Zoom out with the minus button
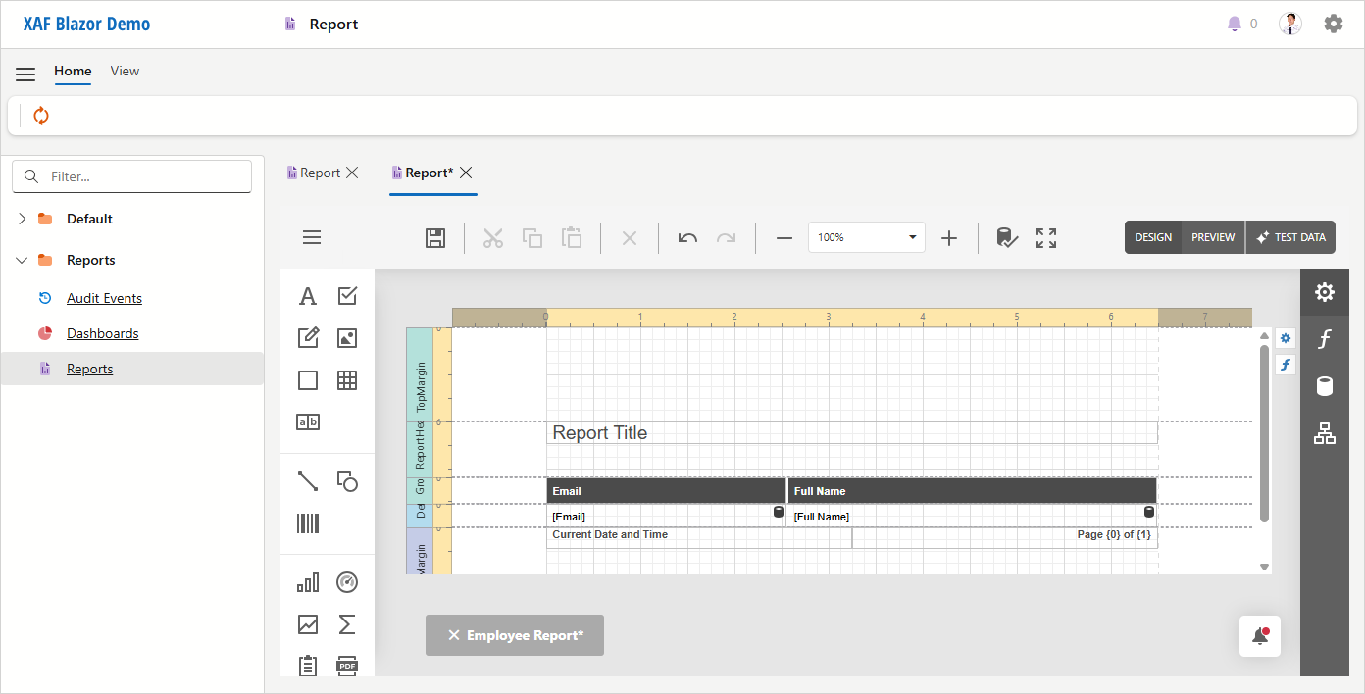Image resolution: width=1365 pixels, height=694 pixels. tap(784, 237)
